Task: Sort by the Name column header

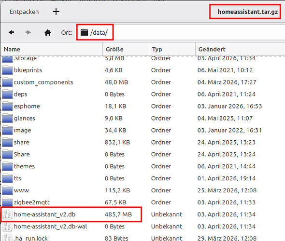Action: [52, 49]
